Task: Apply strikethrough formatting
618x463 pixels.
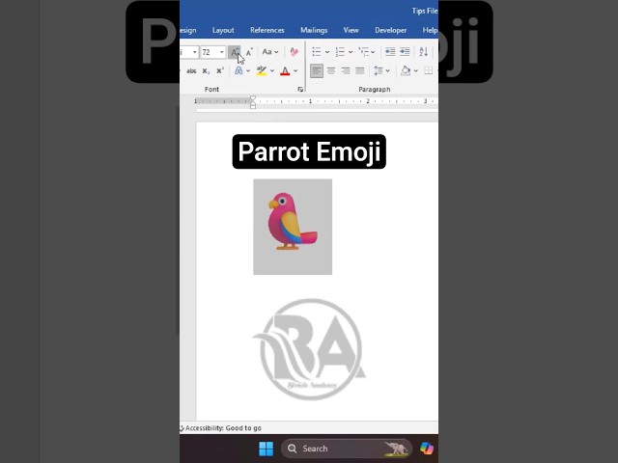Action: (191, 71)
